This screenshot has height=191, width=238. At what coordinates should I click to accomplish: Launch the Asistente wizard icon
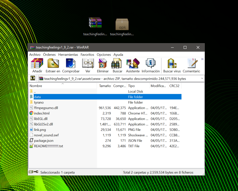pos(133,65)
